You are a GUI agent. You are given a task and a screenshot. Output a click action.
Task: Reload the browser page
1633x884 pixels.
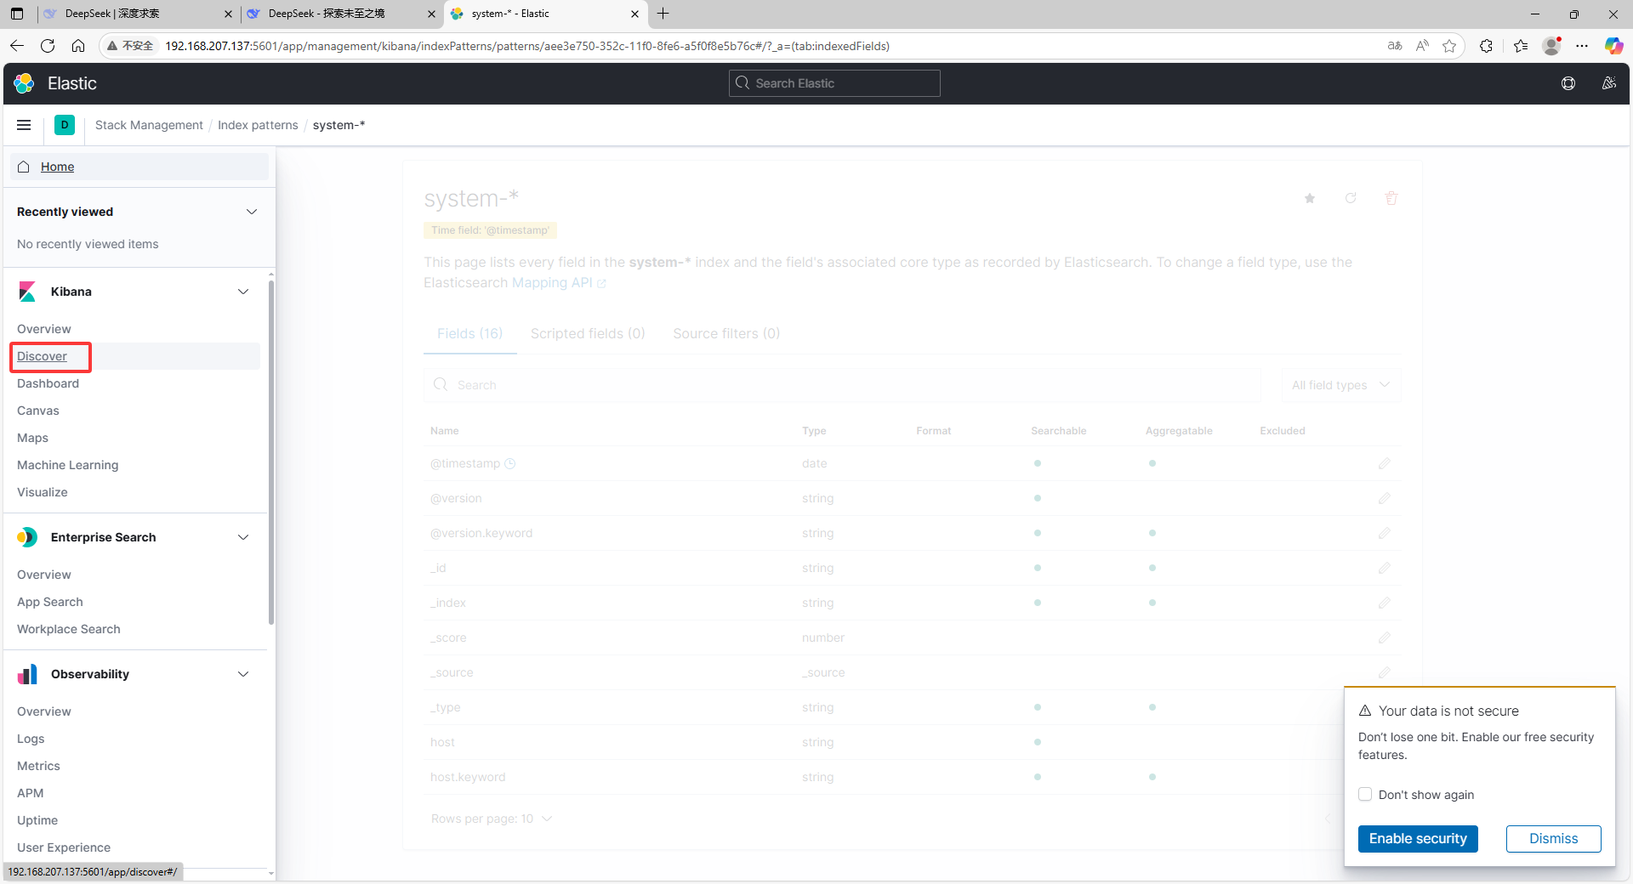click(48, 46)
